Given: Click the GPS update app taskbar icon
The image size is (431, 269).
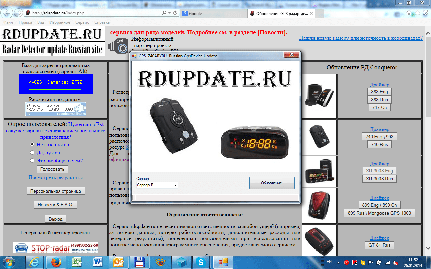Looking at the screenshot, I should point(223,262).
